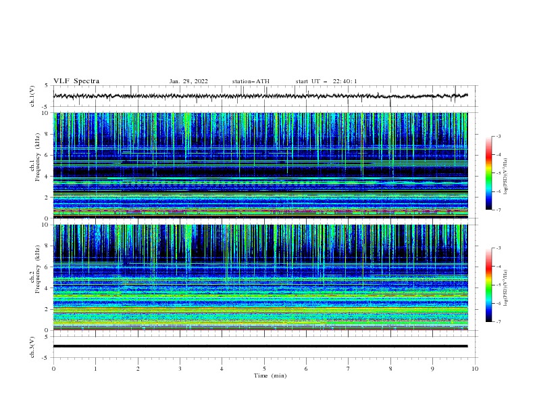Click the ch.1 voltage waveform trace
This screenshot has width=535, height=414.
(260, 96)
